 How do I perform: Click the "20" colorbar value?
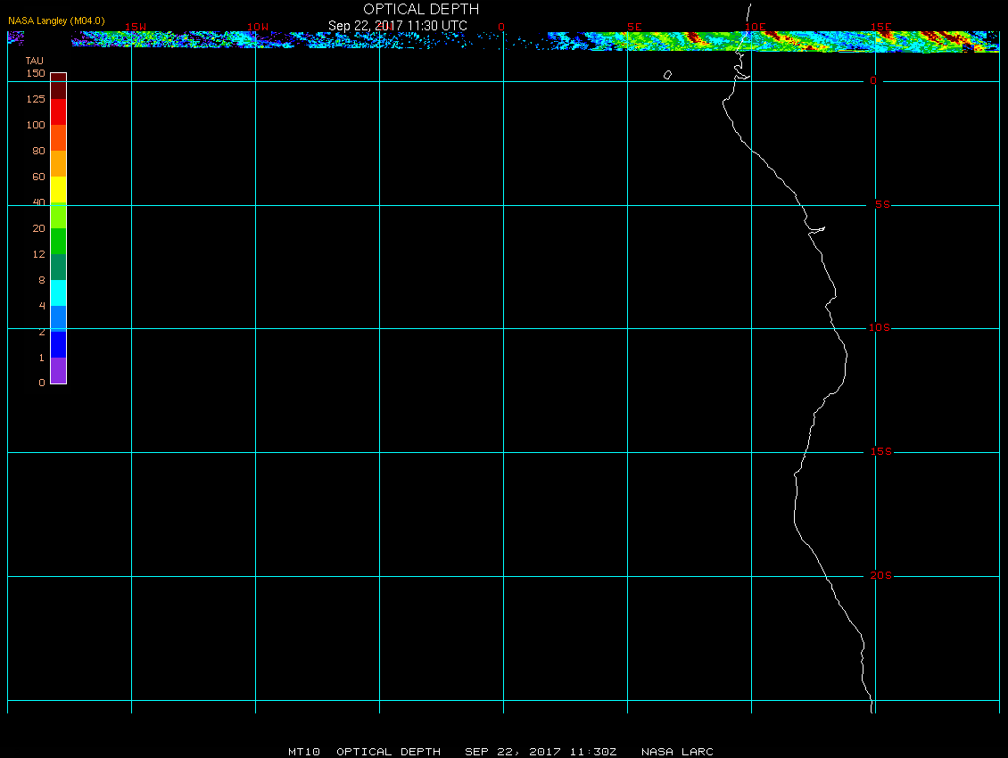tap(39, 228)
